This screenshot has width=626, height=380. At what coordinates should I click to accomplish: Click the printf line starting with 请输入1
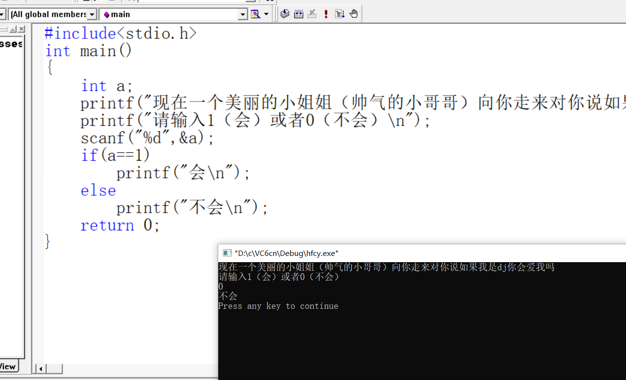pyautogui.click(x=255, y=121)
